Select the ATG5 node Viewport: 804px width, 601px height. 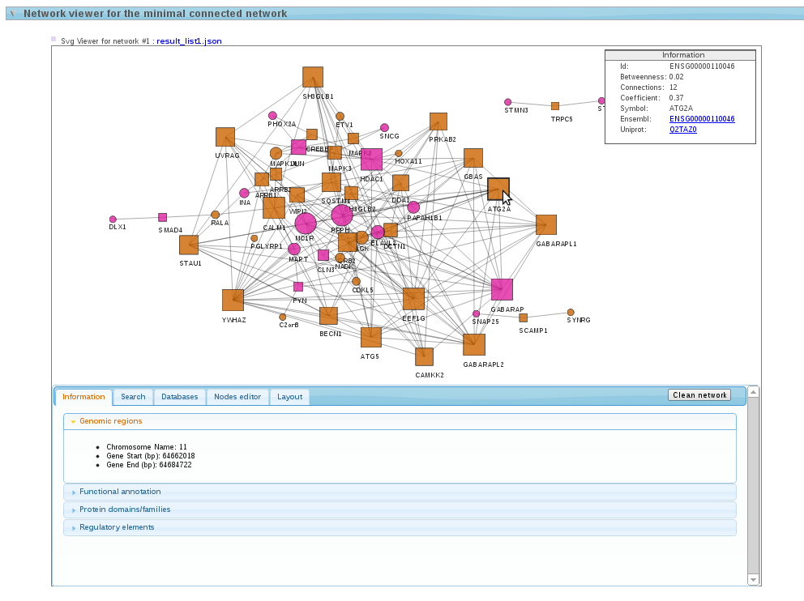tap(371, 337)
